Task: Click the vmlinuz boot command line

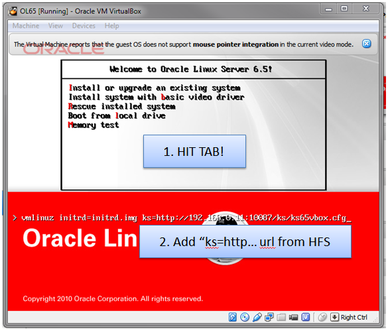Action: pos(182,218)
